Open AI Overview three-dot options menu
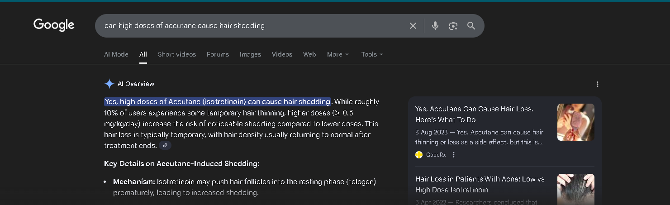670x205 pixels. tap(598, 84)
